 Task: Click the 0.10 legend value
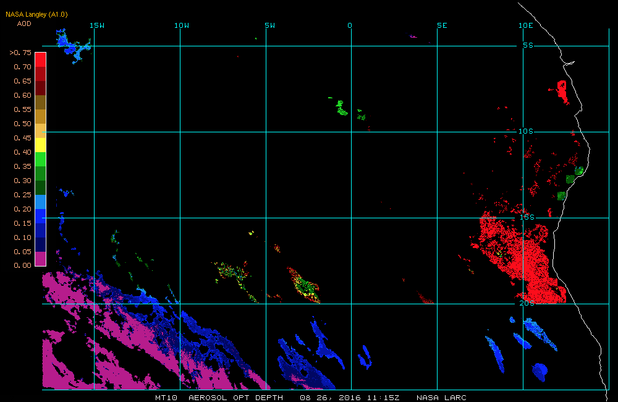click(x=22, y=237)
